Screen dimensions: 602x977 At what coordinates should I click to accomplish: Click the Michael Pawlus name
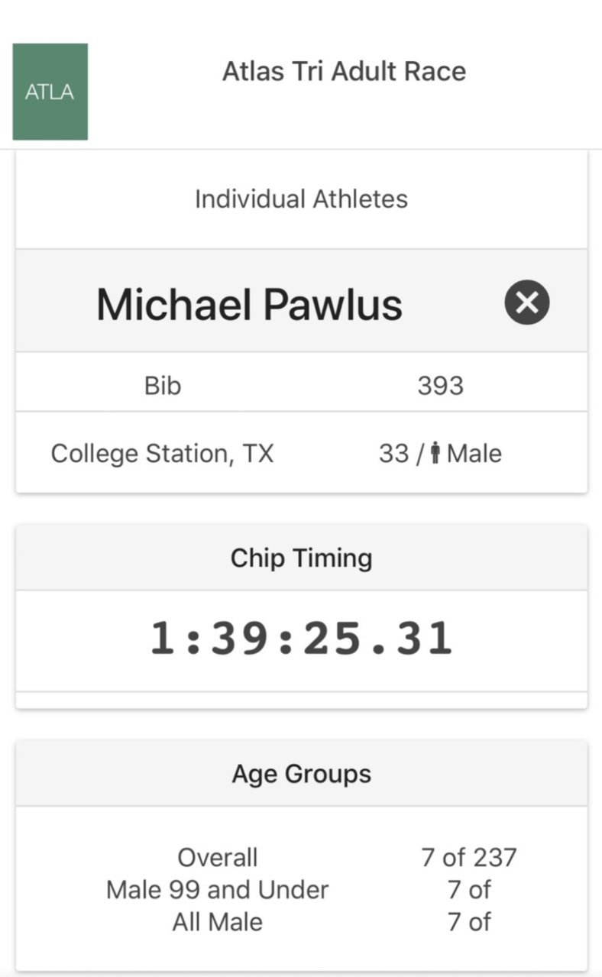coord(249,304)
